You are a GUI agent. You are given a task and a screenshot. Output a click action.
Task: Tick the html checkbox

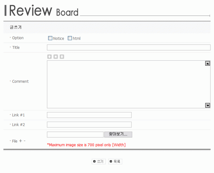[70, 38]
